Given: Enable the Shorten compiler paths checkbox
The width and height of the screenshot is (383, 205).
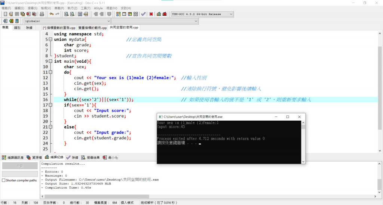Looking at the screenshot, I should point(4,180).
